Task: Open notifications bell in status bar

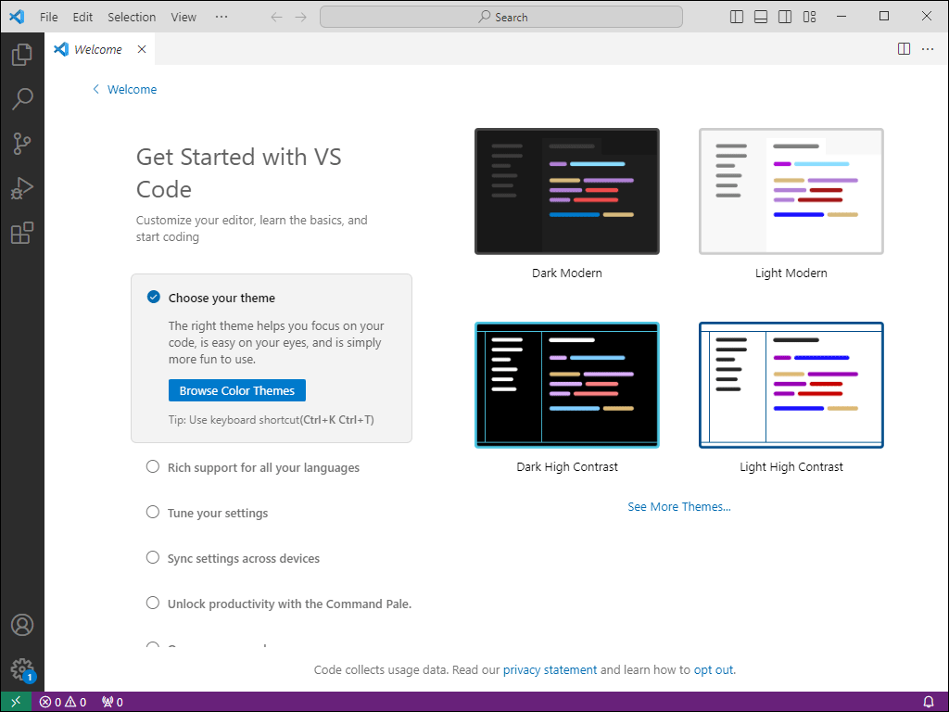Action: coord(929,703)
